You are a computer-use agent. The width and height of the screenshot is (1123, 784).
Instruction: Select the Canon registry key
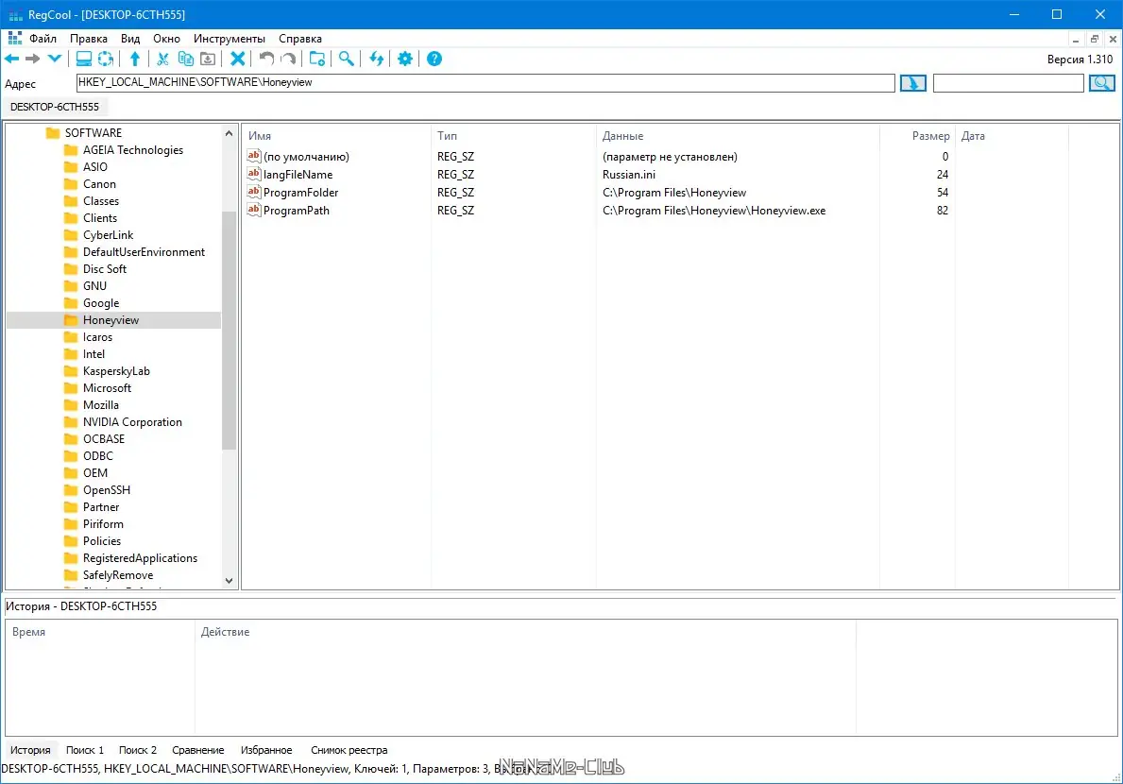99,184
